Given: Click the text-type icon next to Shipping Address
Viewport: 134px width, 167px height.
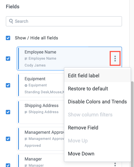Looking at the screenshot, I should pos(26,112).
